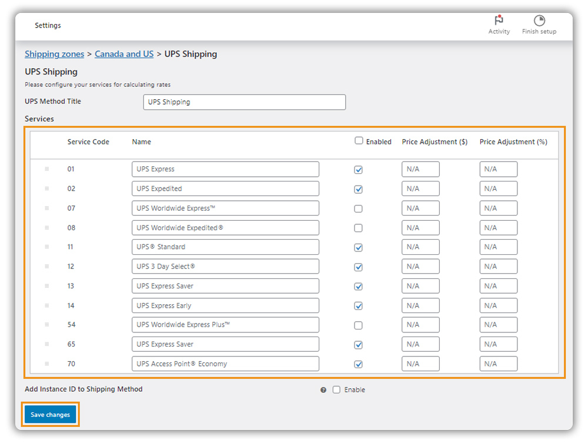The height and width of the screenshot is (444, 588).
Task: Set dollar price adjustment for service 65
Action: [x=420, y=344]
